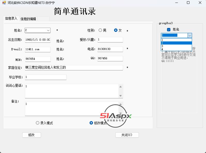Viewport: 206px width, 153px height.
Task: Switch to the 信息录入 tab
Action: [11, 18]
